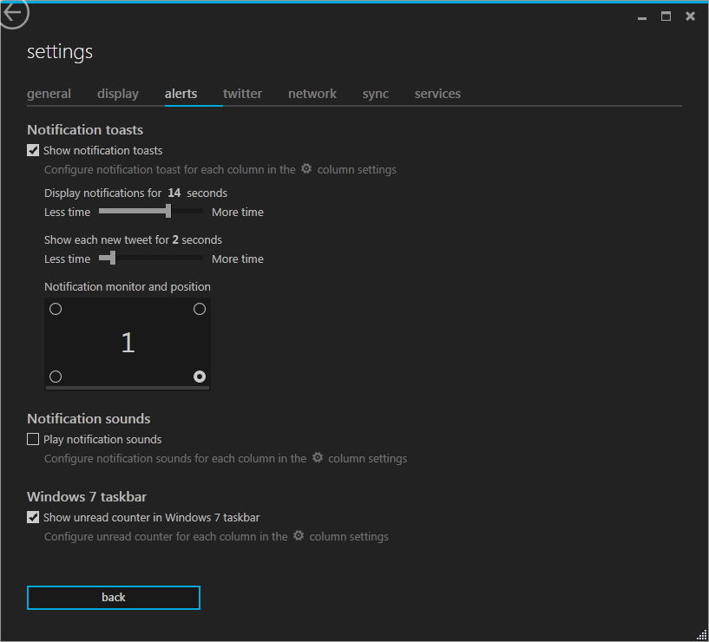The width and height of the screenshot is (709, 642).
Task: Click the Display notifications duration slider handle
Action: pyautogui.click(x=168, y=211)
